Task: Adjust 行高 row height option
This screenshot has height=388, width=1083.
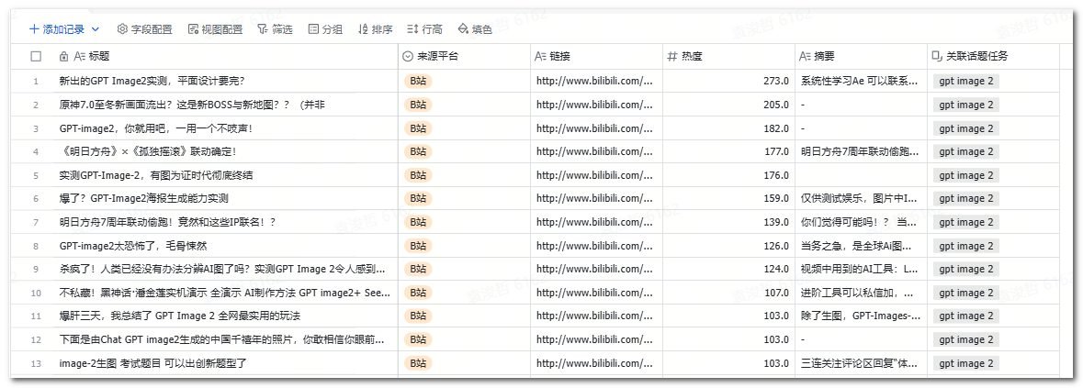Action: pyautogui.click(x=424, y=29)
